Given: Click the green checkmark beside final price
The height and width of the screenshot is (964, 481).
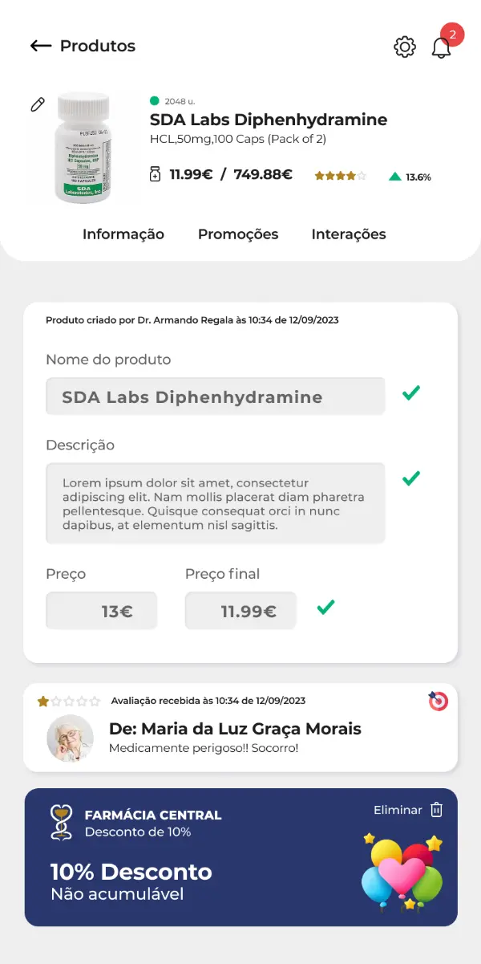Looking at the screenshot, I should (325, 608).
